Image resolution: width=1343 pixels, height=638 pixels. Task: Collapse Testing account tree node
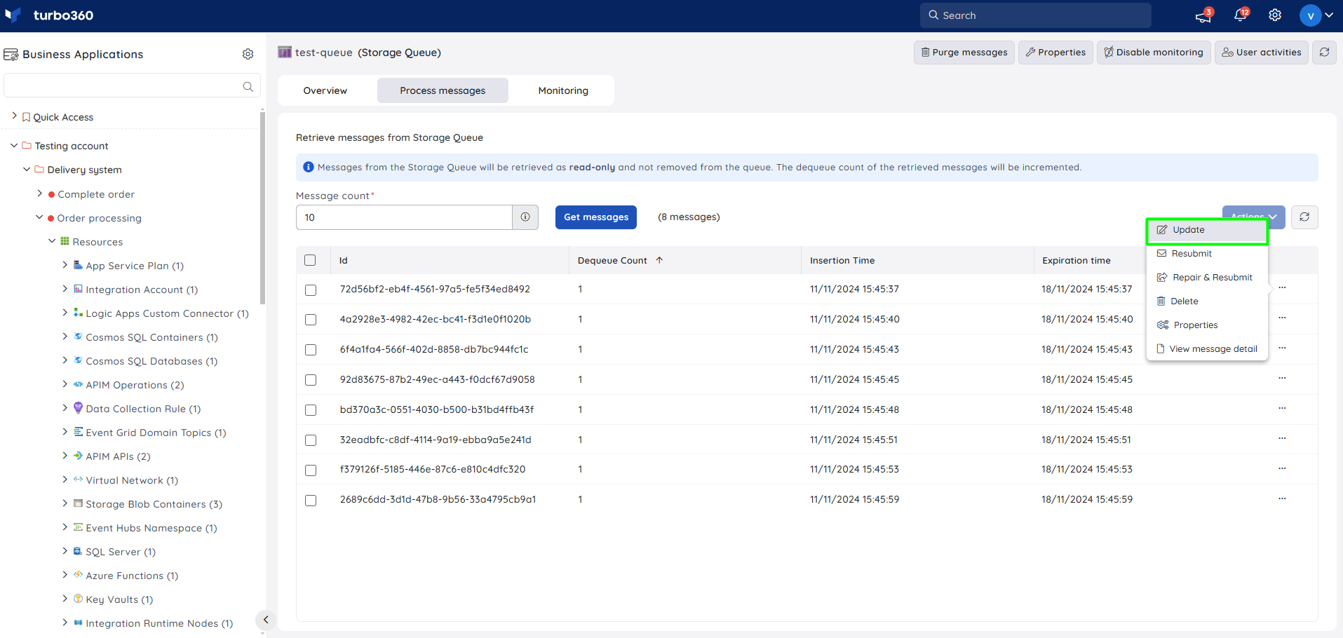(x=14, y=145)
